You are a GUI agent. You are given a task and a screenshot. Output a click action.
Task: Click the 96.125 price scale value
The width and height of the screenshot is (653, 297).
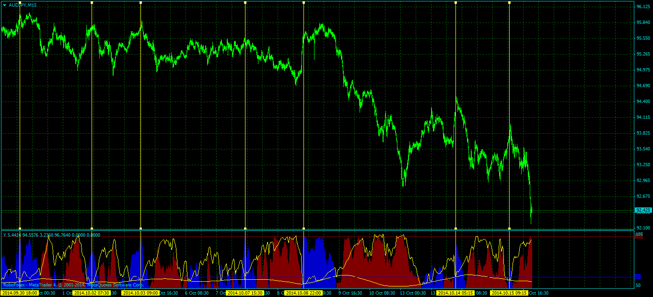[643, 7]
